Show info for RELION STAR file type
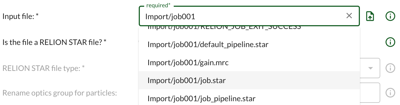The image size is (400, 105). click(x=390, y=68)
